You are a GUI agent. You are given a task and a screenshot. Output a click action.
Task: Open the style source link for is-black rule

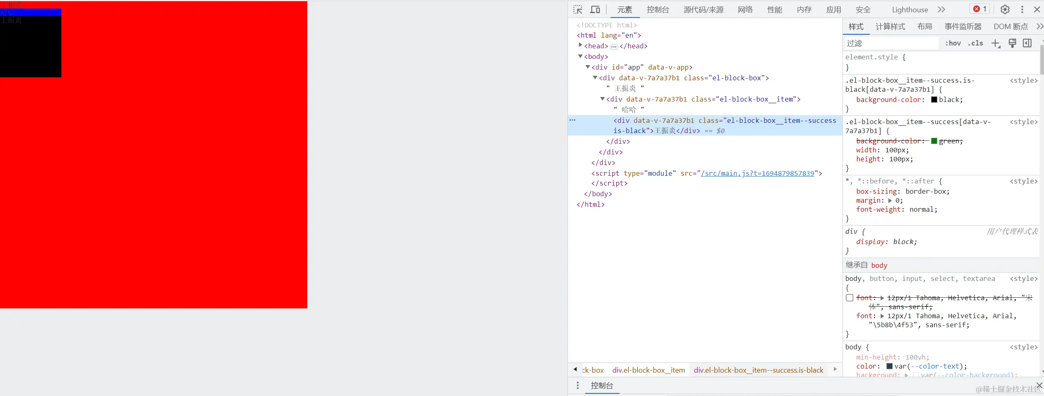pos(1024,80)
